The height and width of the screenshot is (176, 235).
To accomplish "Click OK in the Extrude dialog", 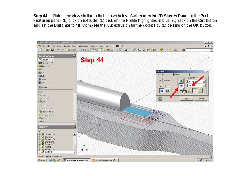I will [187, 99].
